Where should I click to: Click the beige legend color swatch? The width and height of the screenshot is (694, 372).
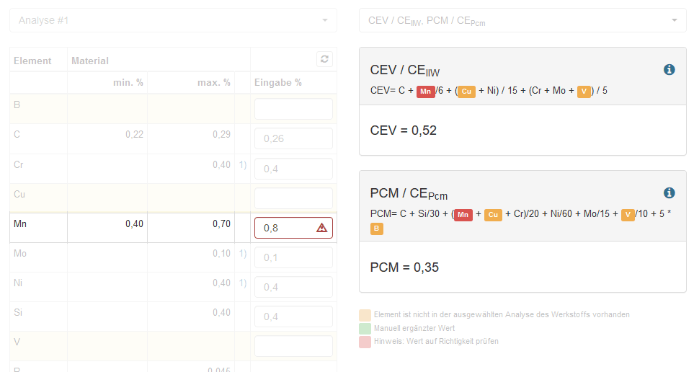click(x=365, y=315)
